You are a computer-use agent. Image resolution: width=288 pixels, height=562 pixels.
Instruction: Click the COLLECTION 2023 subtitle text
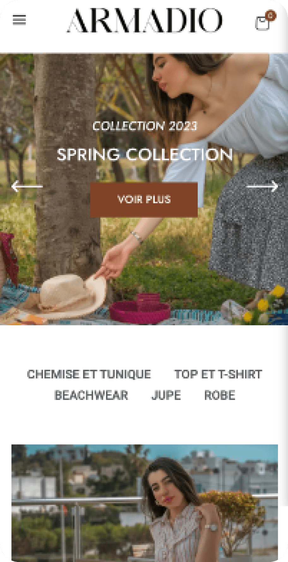(x=145, y=126)
